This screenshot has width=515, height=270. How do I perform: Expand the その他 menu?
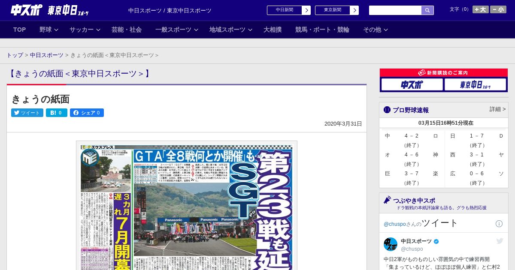point(376,30)
